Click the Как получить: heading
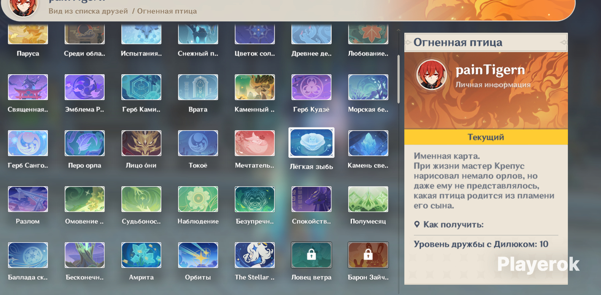The width and height of the screenshot is (601, 295). coord(453,225)
